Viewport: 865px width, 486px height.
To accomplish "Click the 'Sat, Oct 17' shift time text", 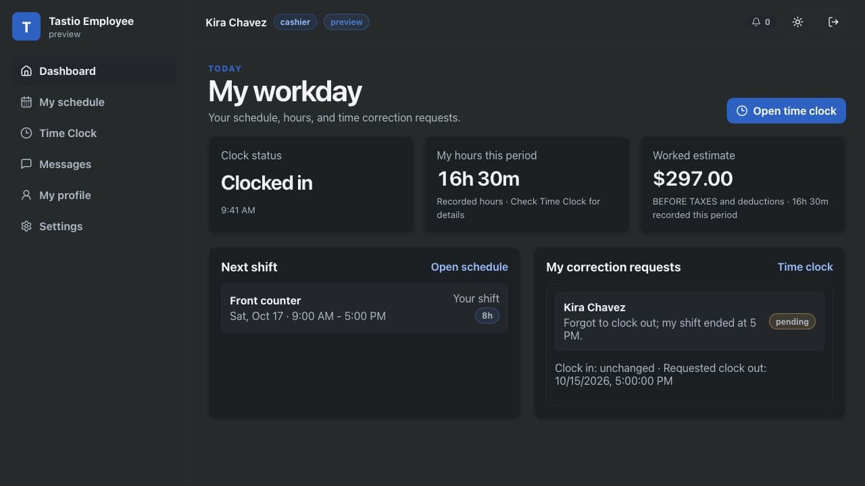I will pos(307,316).
